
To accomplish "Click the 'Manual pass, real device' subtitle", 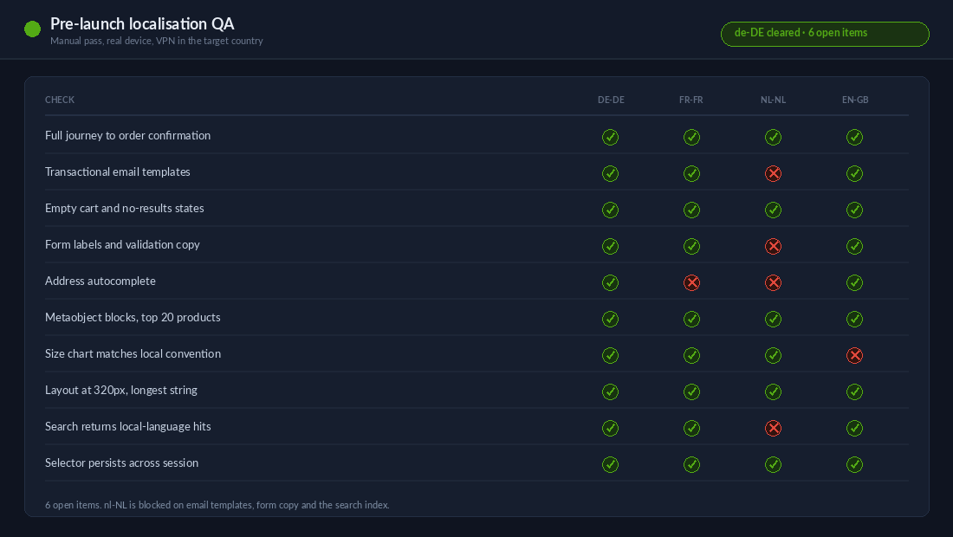I will (157, 41).
